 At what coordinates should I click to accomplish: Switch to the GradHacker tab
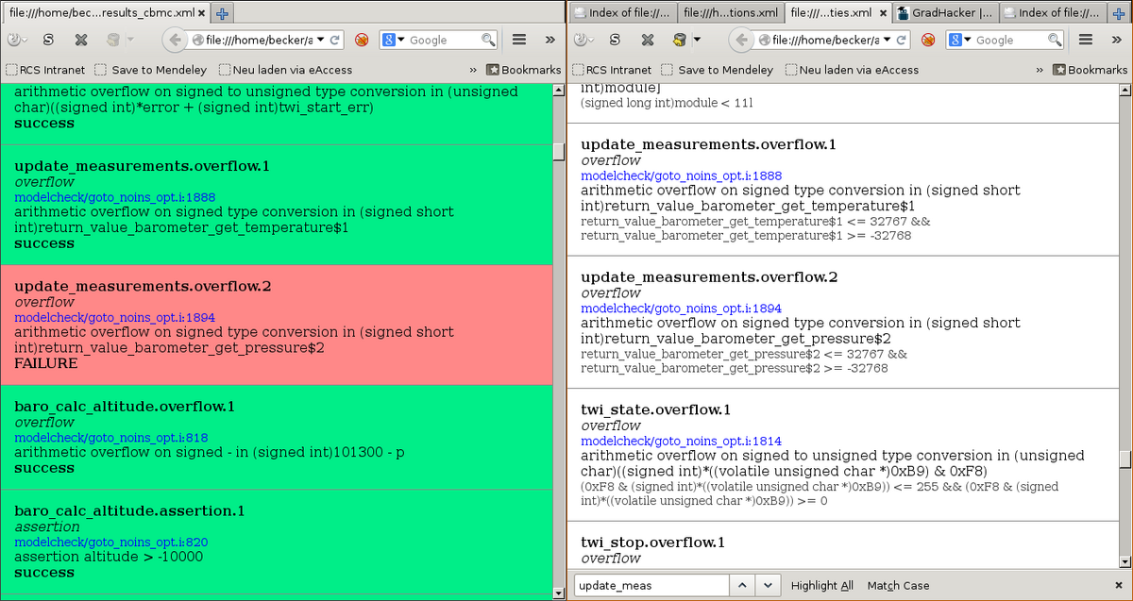[944, 12]
